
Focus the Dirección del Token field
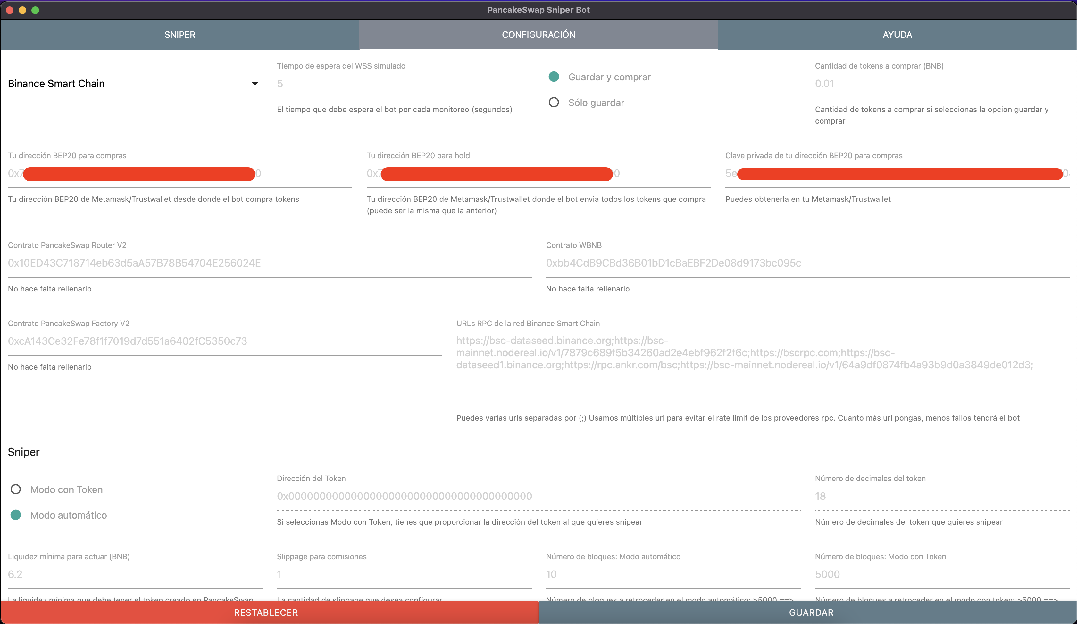538,496
